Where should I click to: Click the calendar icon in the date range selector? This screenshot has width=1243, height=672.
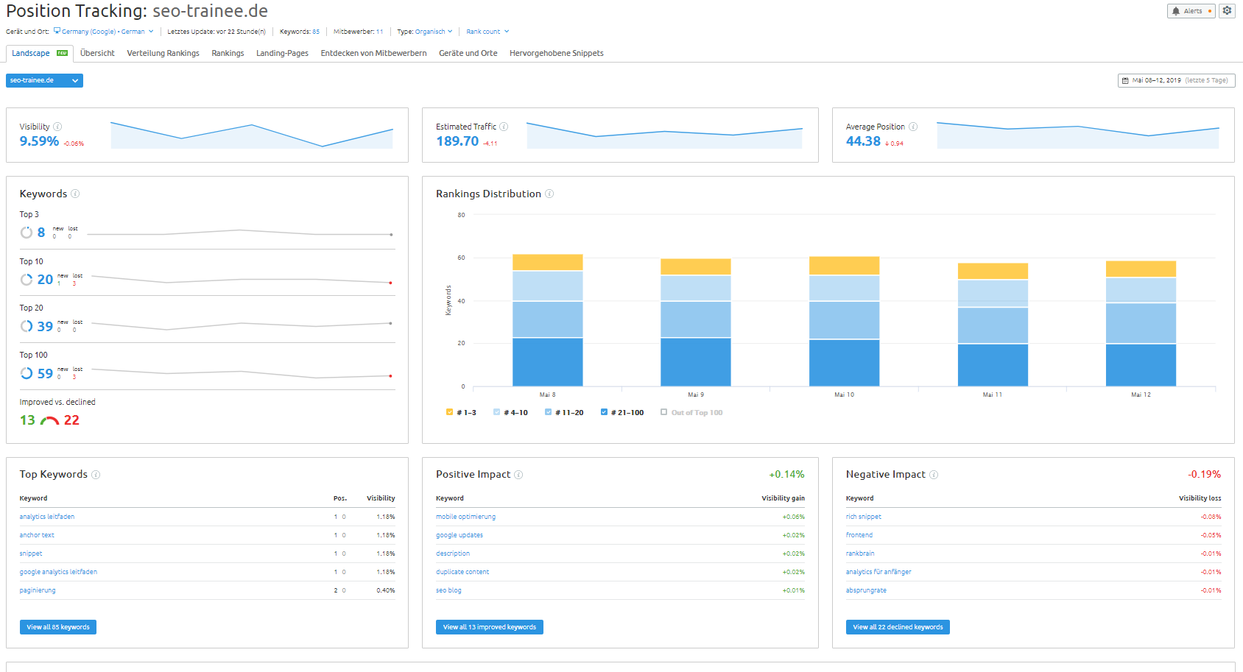pos(1125,80)
